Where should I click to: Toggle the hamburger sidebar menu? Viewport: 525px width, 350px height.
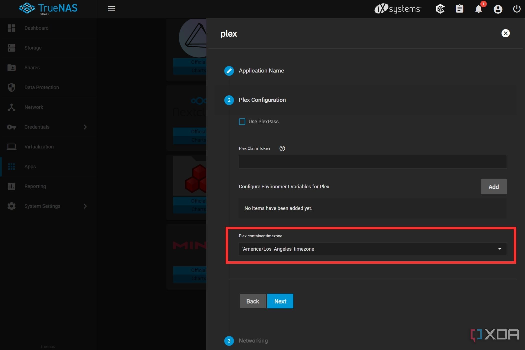click(x=111, y=9)
